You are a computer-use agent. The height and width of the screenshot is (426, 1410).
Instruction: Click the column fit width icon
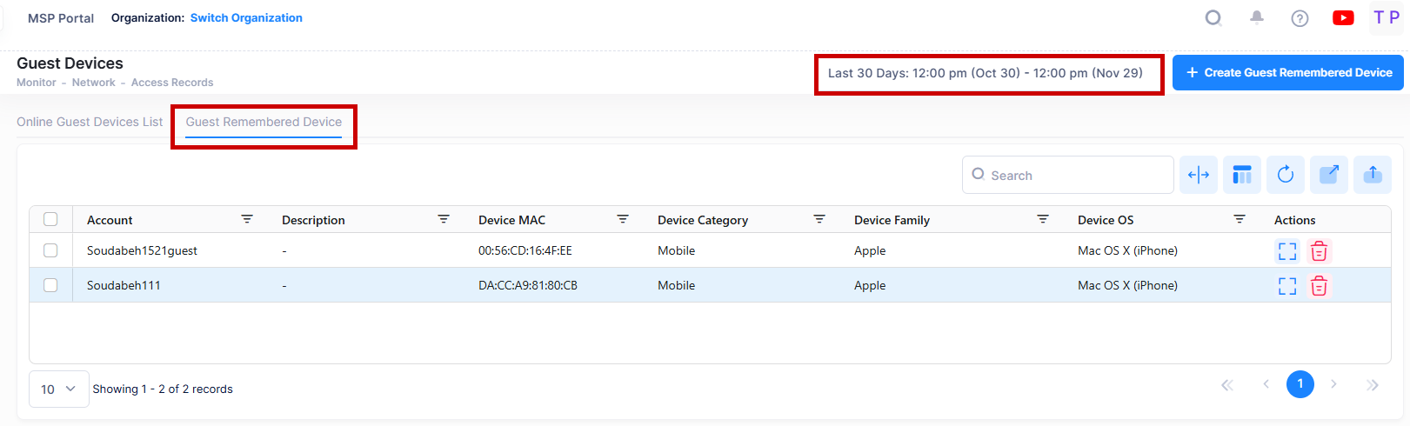pyautogui.click(x=1198, y=176)
